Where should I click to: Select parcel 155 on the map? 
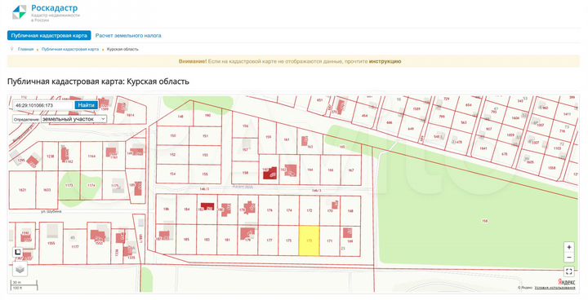click(205, 174)
